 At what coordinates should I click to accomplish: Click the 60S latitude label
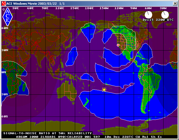coord(5,116)
